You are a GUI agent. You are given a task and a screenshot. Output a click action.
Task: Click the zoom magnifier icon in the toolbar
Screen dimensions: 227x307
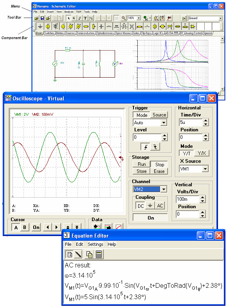[x=123, y=18]
